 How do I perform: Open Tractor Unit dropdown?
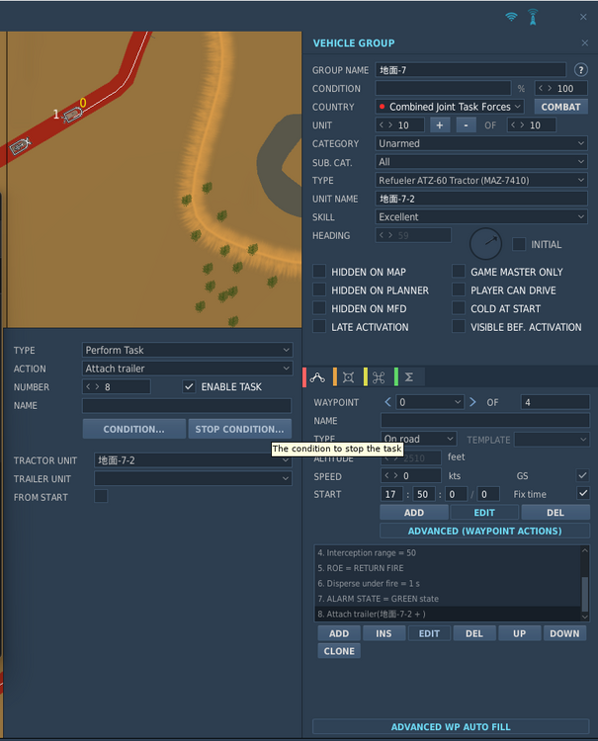pos(193,460)
